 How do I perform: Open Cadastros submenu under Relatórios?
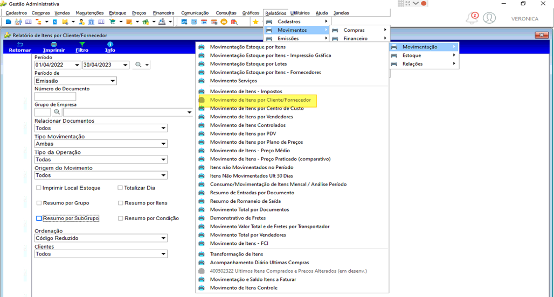297,22
